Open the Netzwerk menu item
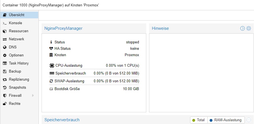254x124 pixels. tap(16, 39)
